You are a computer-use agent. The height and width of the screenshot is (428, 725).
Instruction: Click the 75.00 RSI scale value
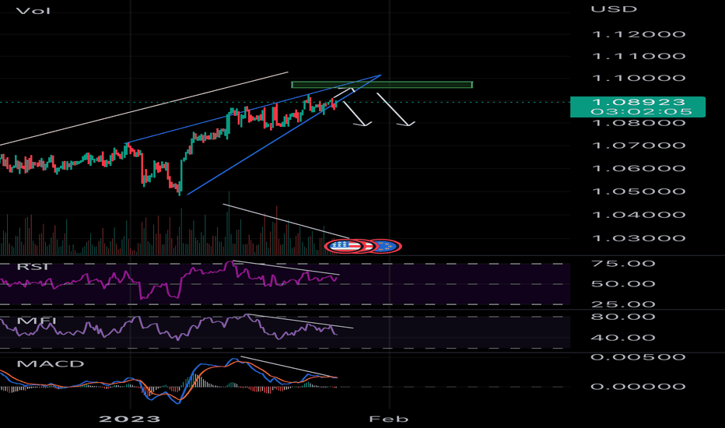pos(623,264)
